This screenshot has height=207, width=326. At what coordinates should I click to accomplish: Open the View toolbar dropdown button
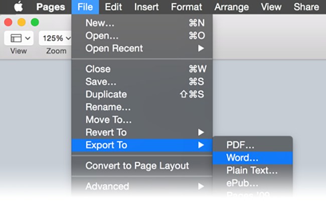[19, 38]
